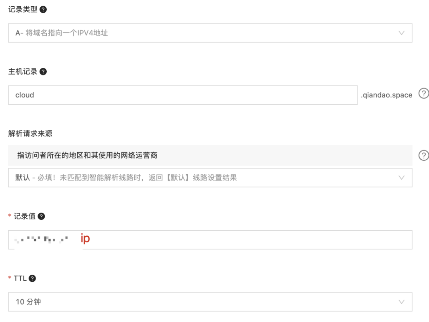Click the 解析请求来源 section label
This screenshot has width=429, height=322.
tap(30, 133)
